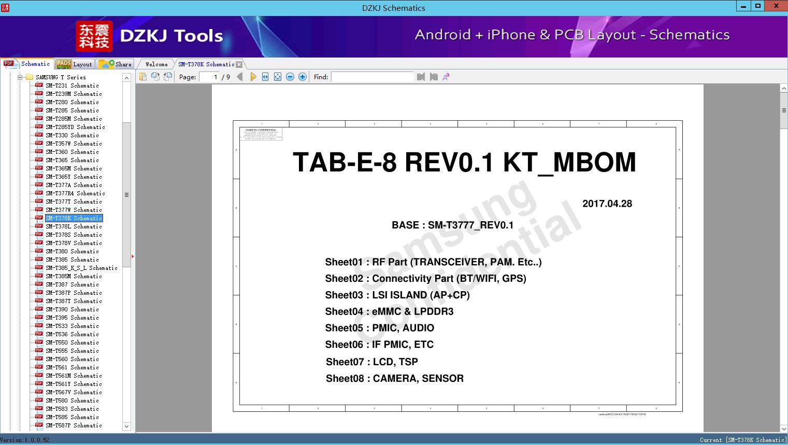
Task: Open SM-T377R4 Schematic
Action: coord(75,193)
